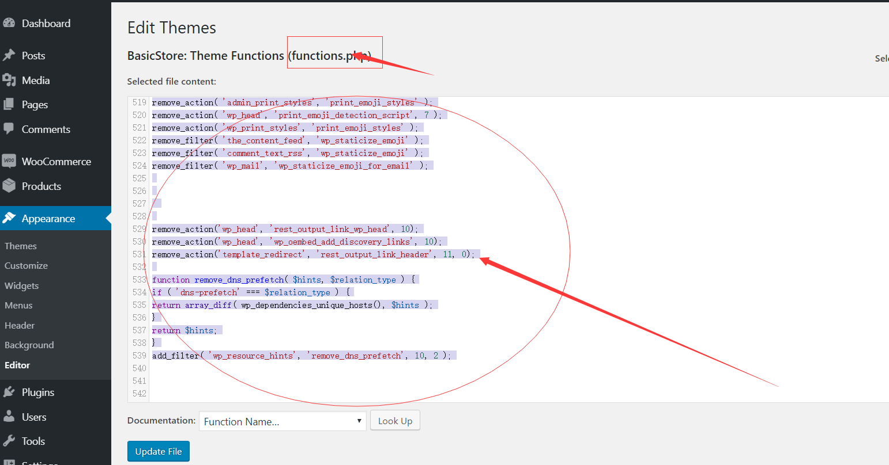This screenshot has width=889, height=465.
Task: Click the Comments speech bubble icon
Action: click(x=9, y=129)
